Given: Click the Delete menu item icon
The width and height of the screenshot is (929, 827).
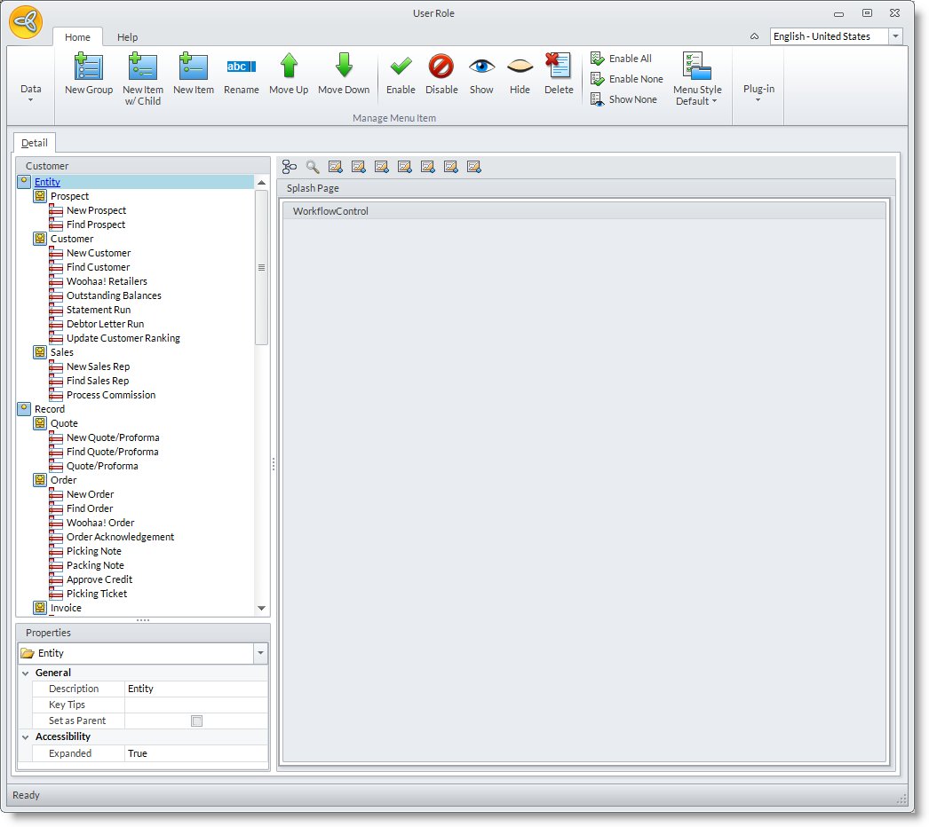Looking at the screenshot, I should coord(559,67).
